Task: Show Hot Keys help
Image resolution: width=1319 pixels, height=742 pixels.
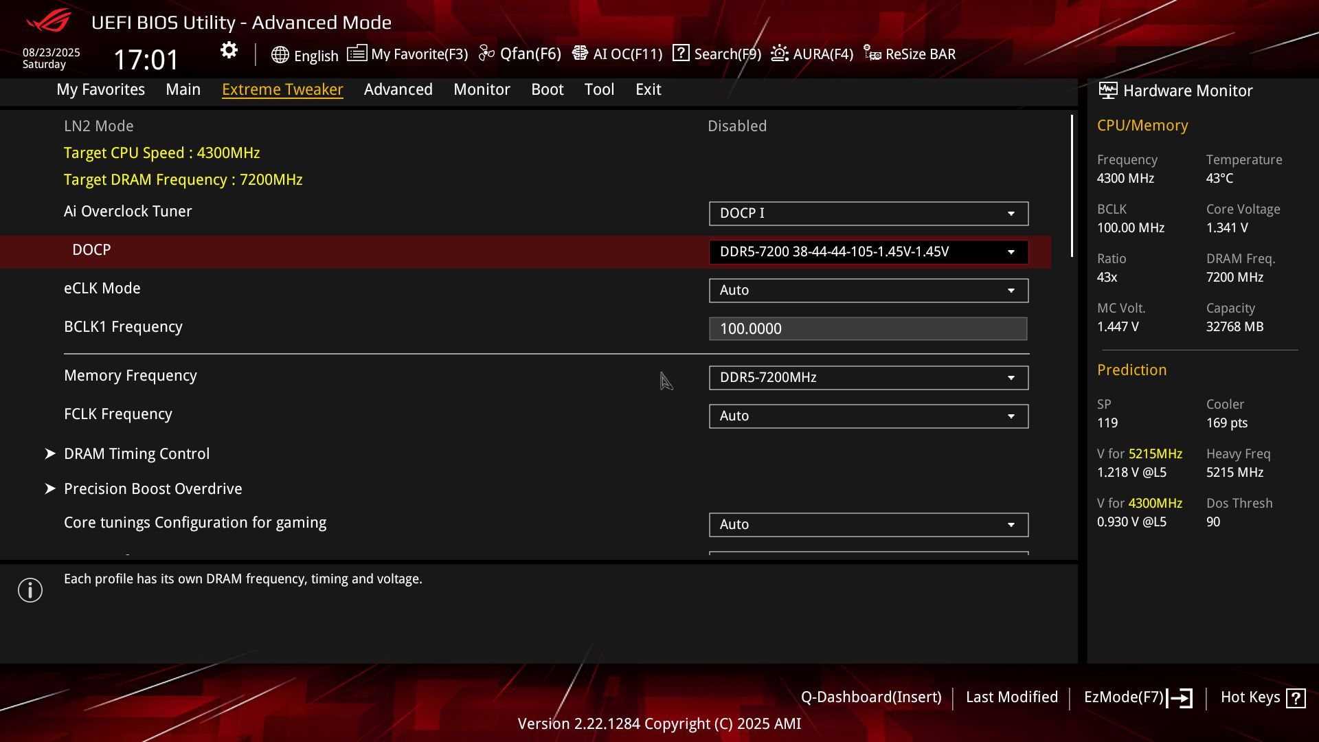Action: click(1263, 698)
